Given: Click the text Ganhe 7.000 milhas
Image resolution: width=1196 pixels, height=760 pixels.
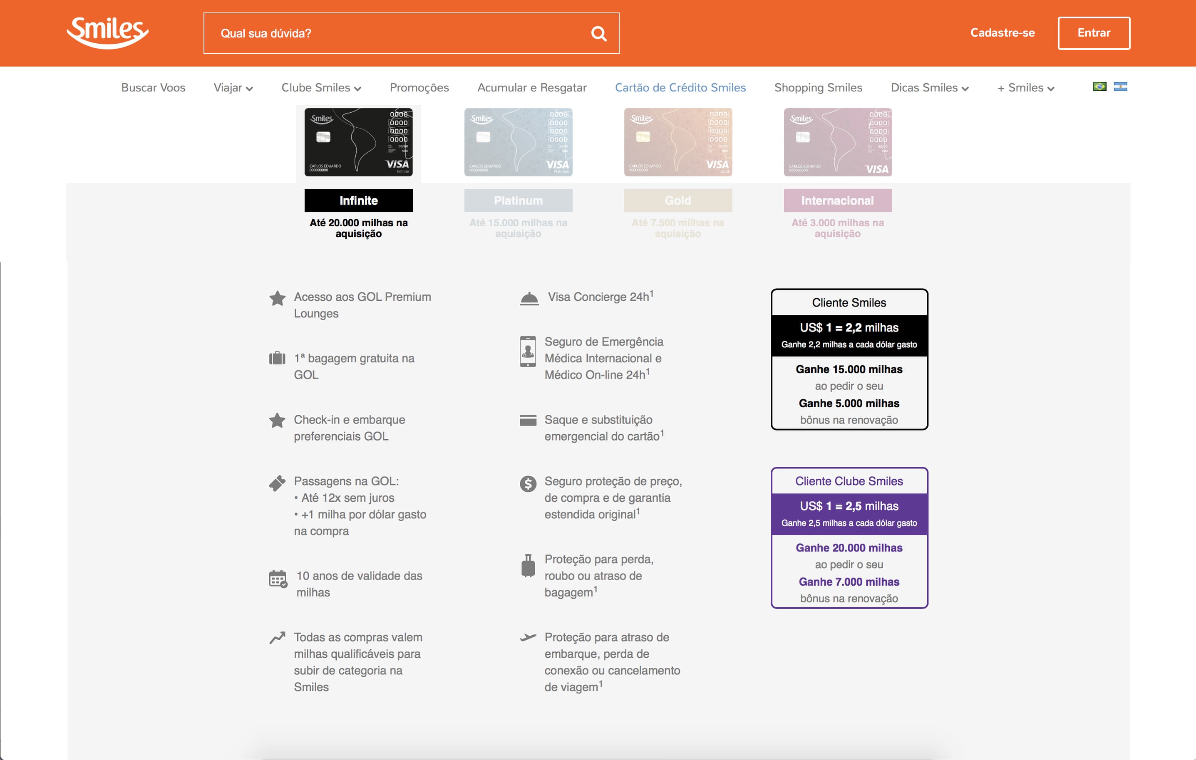Looking at the screenshot, I should click(x=849, y=582).
